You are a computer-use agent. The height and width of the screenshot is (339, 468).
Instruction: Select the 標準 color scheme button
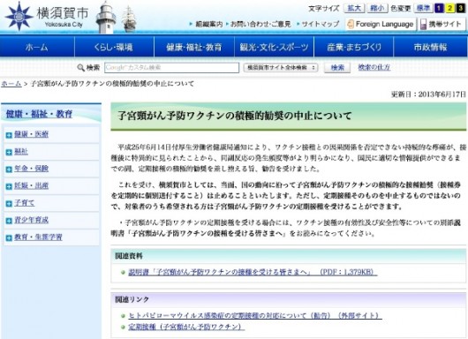423,8
